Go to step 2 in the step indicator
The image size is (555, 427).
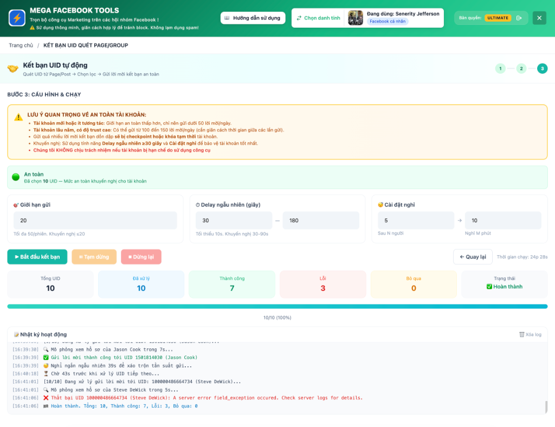click(521, 69)
